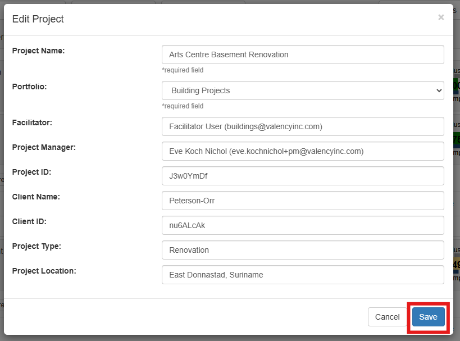Click the Project Name input showing Arts Centre Basement Renovation
This screenshot has width=460, height=341.
pos(303,54)
